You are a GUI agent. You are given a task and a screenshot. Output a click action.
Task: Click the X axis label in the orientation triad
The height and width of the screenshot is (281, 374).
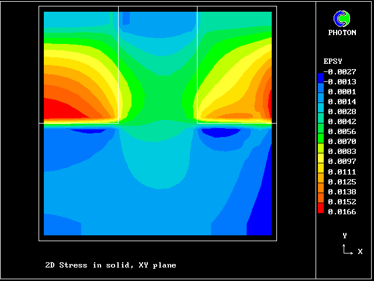tap(360, 252)
